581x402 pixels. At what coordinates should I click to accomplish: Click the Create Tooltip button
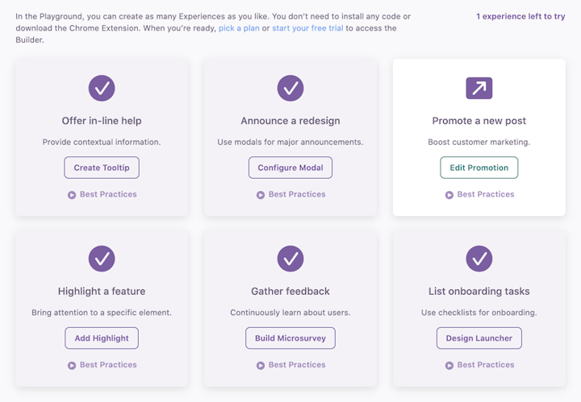point(102,168)
